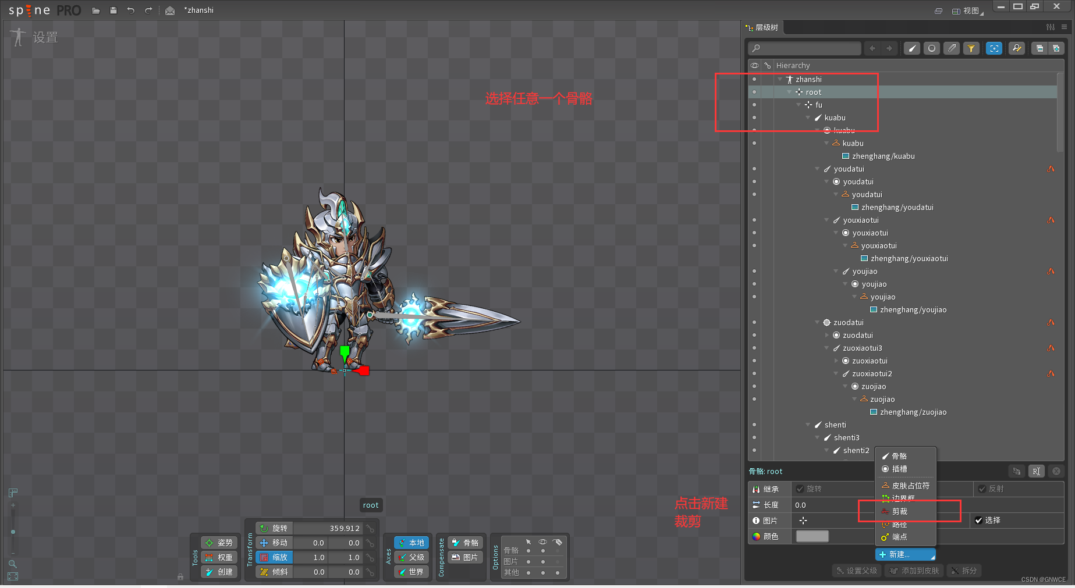Click the 新建... (New) button
Image resolution: width=1075 pixels, height=588 pixels.
(905, 554)
